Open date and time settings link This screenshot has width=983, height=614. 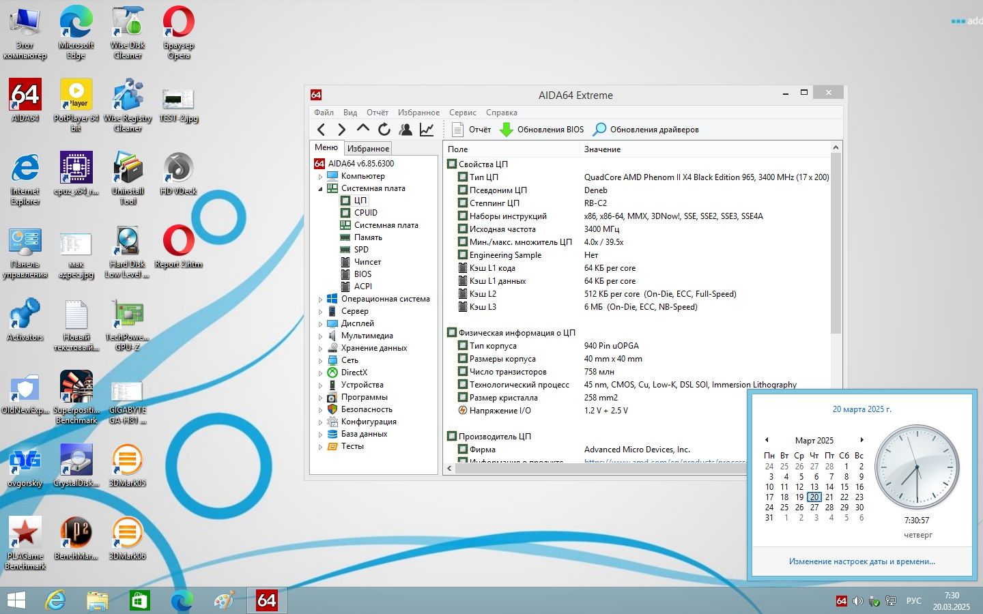click(861, 561)
